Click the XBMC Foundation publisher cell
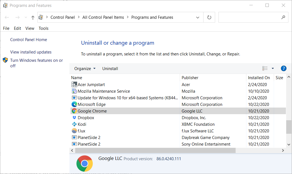The width and height of the screenshot is (292, 174). coord(198,124)
